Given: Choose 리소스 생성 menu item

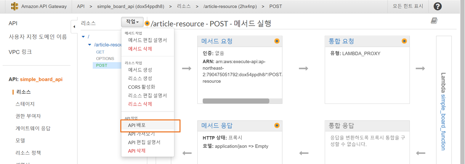Looking at the screenshot, I should (147, 78).
